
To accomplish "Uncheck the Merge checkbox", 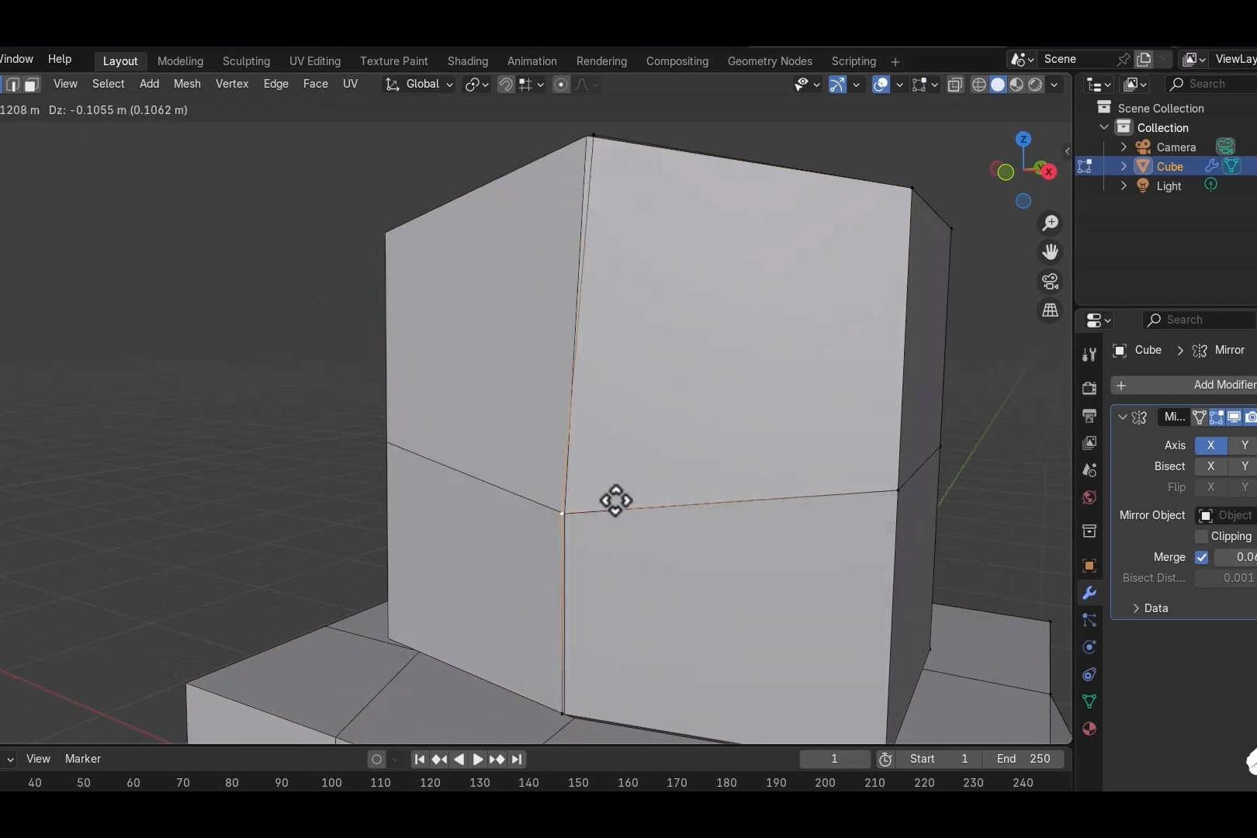I will click(x=1201, y=557).
